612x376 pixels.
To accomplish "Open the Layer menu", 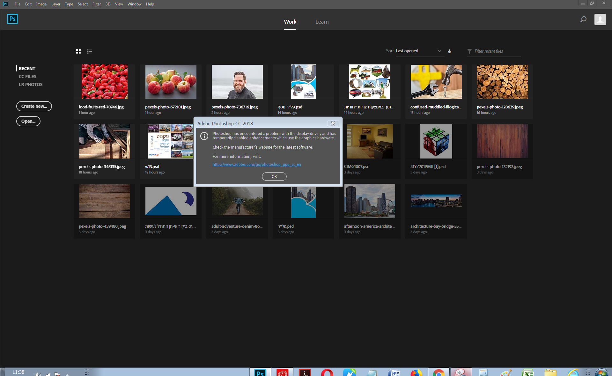I will pyautogui.click(x=56, y=4).
